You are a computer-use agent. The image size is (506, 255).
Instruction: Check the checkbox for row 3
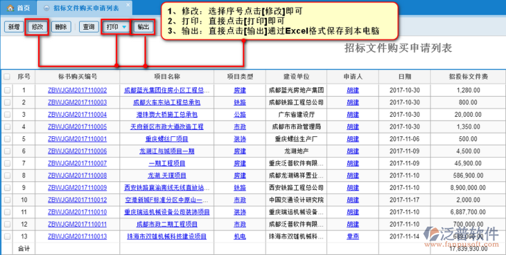coord(7,115)
